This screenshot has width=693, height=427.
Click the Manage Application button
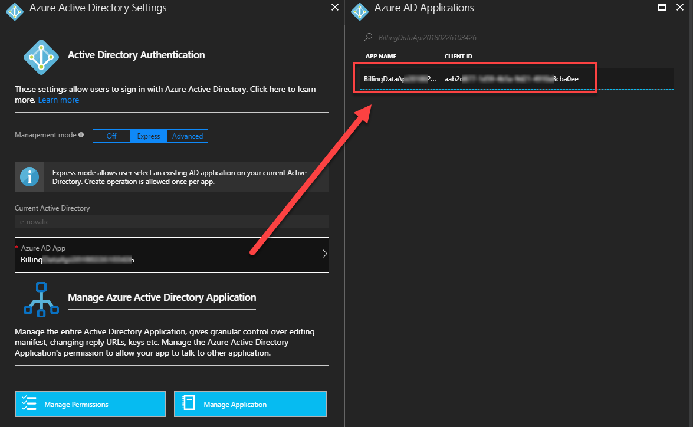[251, 404]
